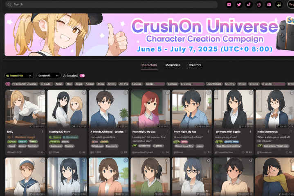This screenshot has width=294, height=196.
Task: Click corner icon on green cardigan girl card
Action: pos(167,160)
